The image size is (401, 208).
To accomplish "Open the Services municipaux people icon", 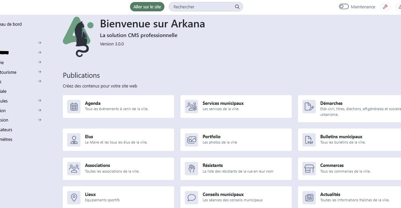I will coord(191,107).
